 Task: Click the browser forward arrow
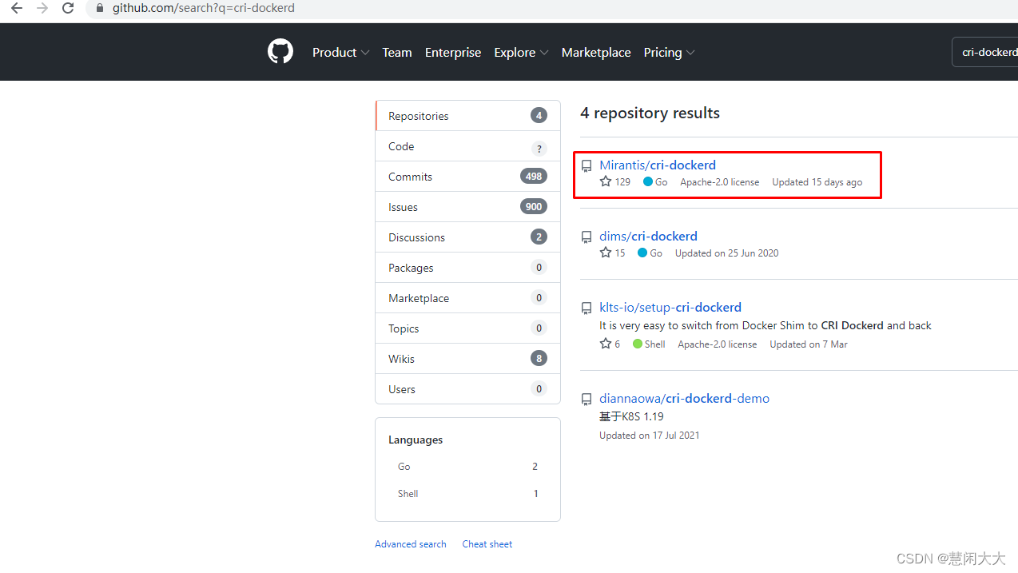tap(42, 8)
